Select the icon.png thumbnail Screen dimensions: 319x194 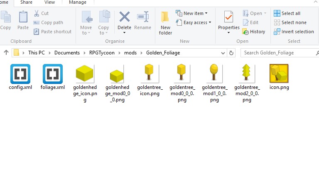click(x=279, y=73)
